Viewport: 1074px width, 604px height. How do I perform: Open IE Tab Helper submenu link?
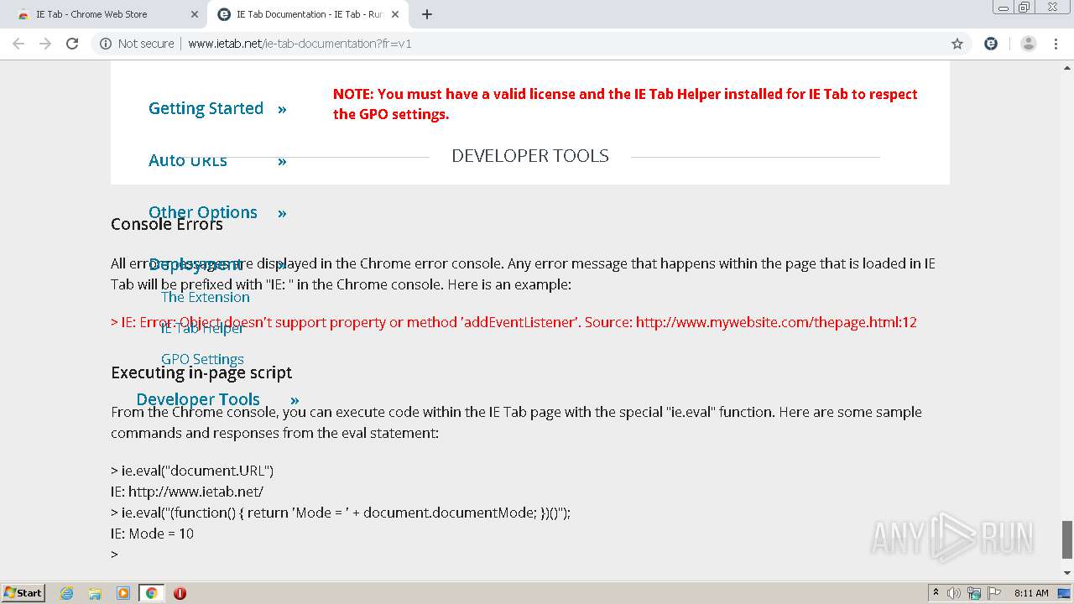(x=202, y=328)
